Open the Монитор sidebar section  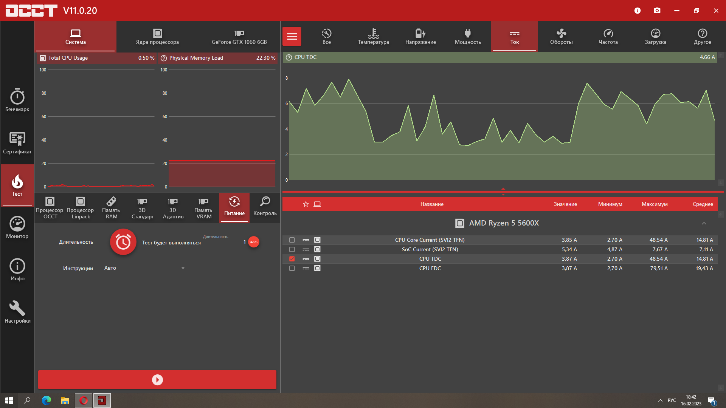tap(17, 227)
